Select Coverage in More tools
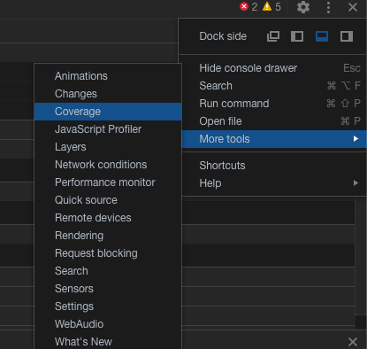The height and width of the screenshot is (349, 367). [108, 112]
